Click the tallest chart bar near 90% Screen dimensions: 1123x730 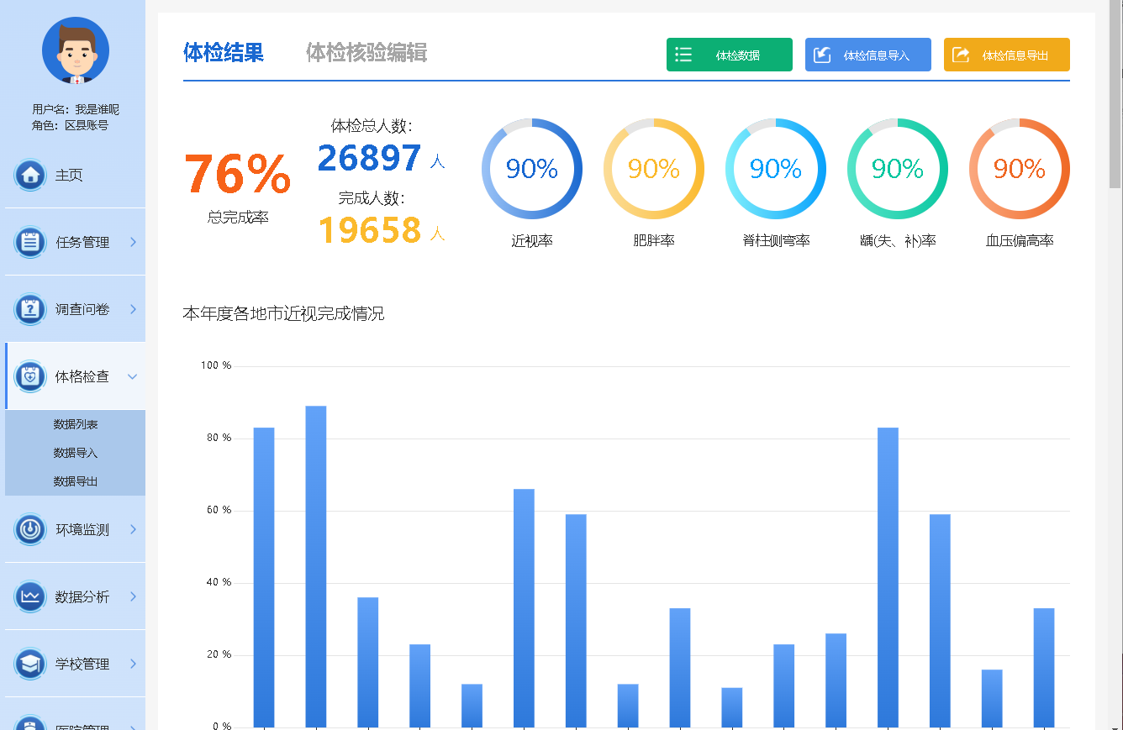tap(316, 566)
